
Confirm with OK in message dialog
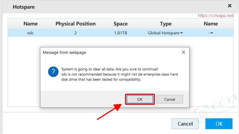click(x=140, y=99)
